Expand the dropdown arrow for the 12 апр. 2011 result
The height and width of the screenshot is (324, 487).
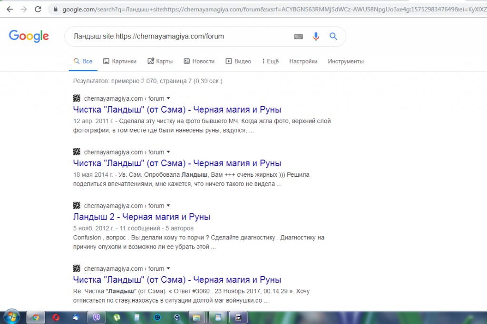[168, 98]
